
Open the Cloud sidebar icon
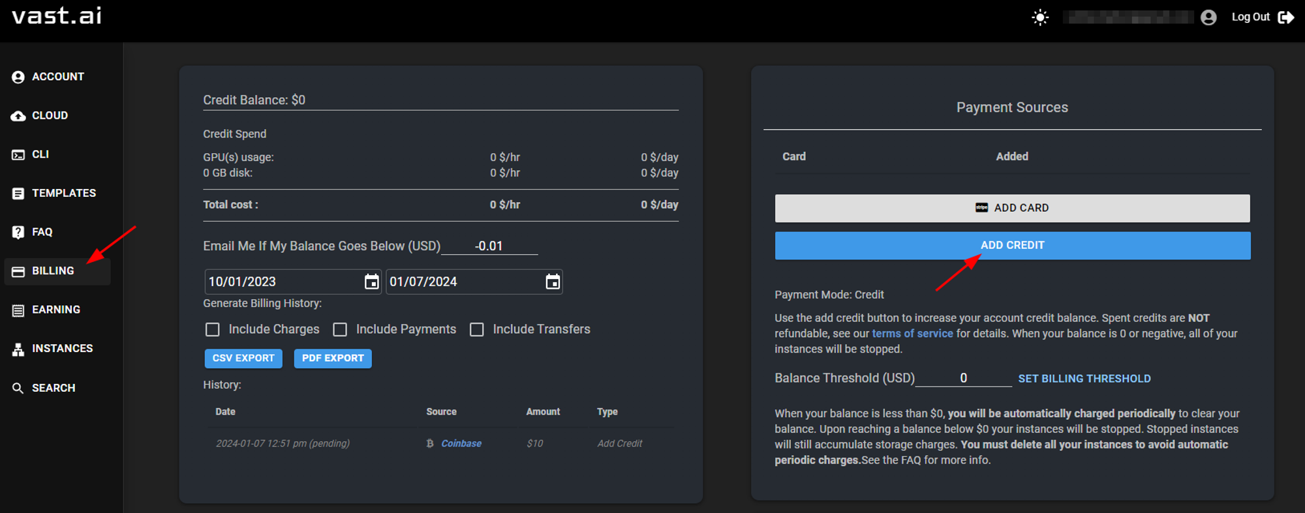18,116
